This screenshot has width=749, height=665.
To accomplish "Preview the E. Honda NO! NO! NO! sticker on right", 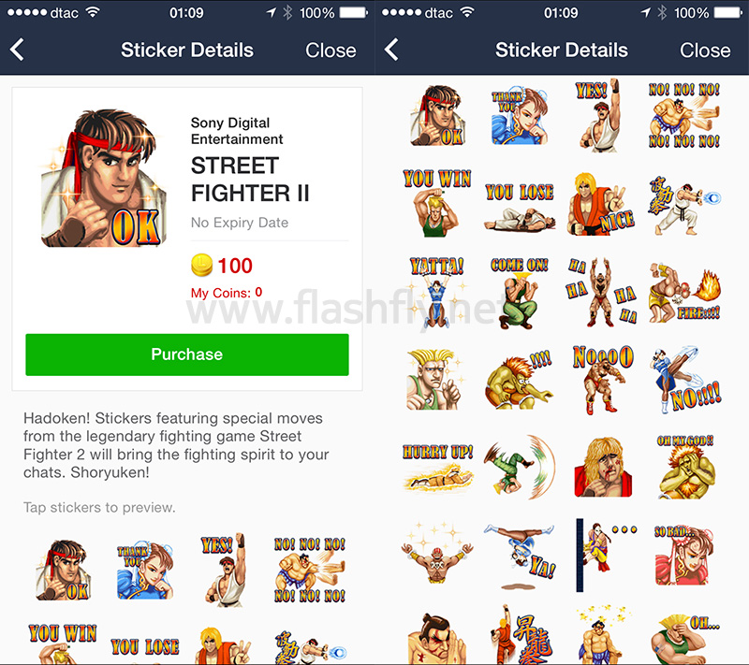I will [684, 115].
